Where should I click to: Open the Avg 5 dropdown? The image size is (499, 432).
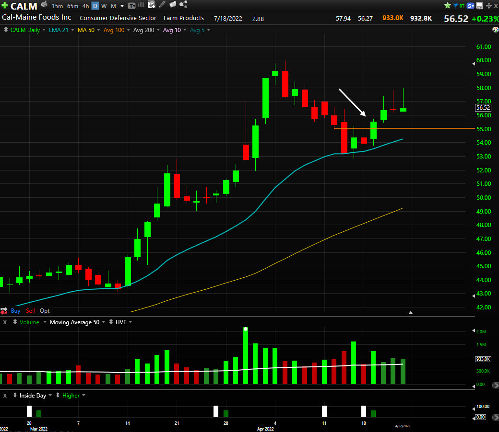208,30
